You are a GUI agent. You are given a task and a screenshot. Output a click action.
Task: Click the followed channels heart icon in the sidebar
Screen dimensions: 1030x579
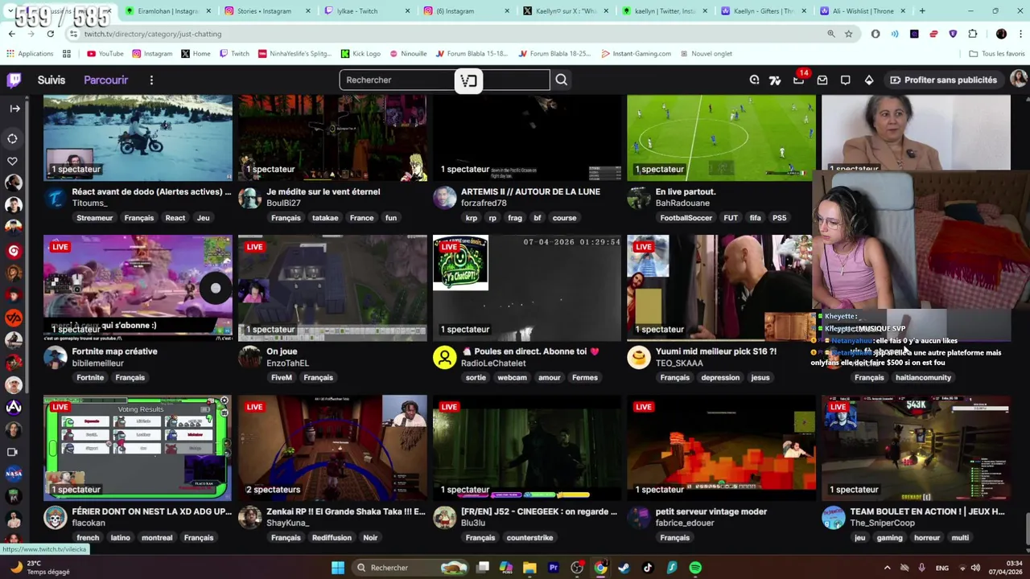click(13, 161)
